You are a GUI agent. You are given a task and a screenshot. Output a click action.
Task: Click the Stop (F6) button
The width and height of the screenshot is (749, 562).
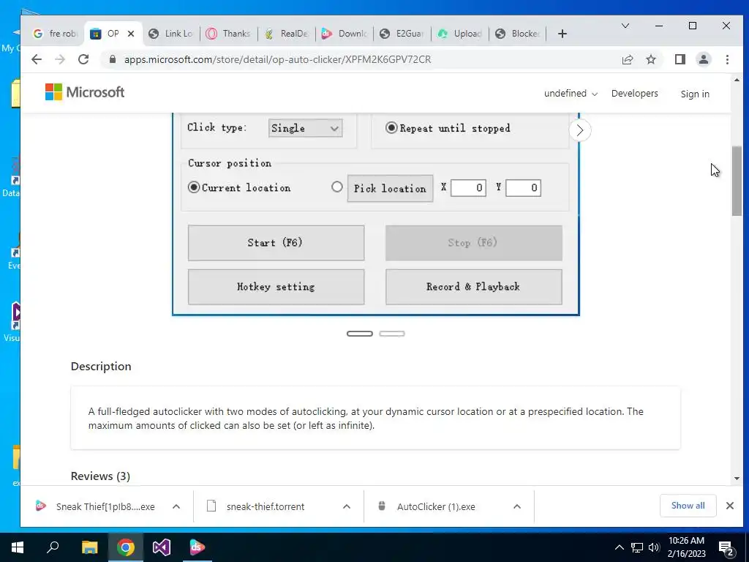[x=473, y=243]
